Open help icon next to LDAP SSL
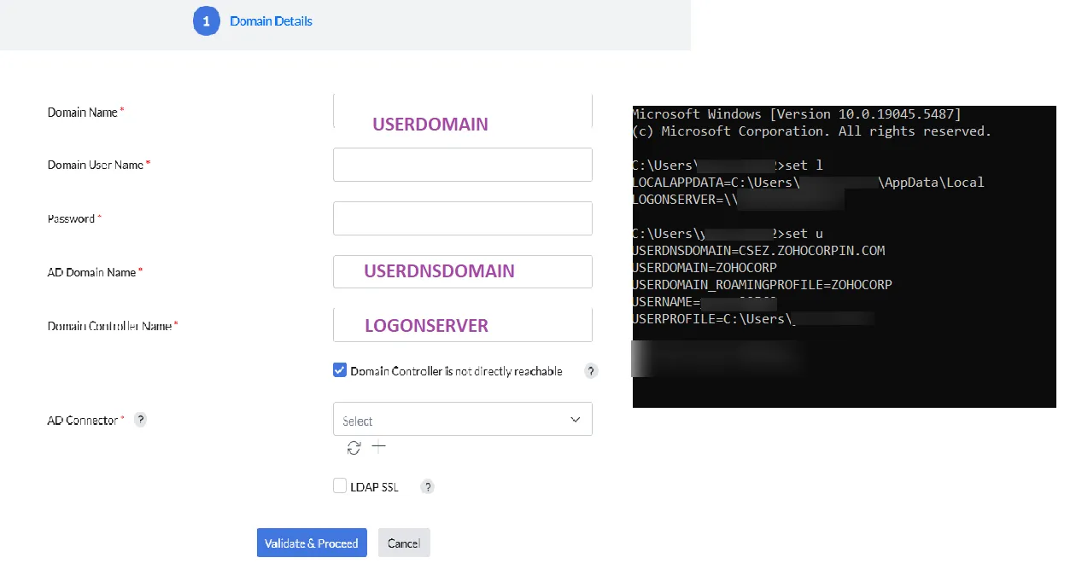The image size is (1076, 581). [429, 487]
